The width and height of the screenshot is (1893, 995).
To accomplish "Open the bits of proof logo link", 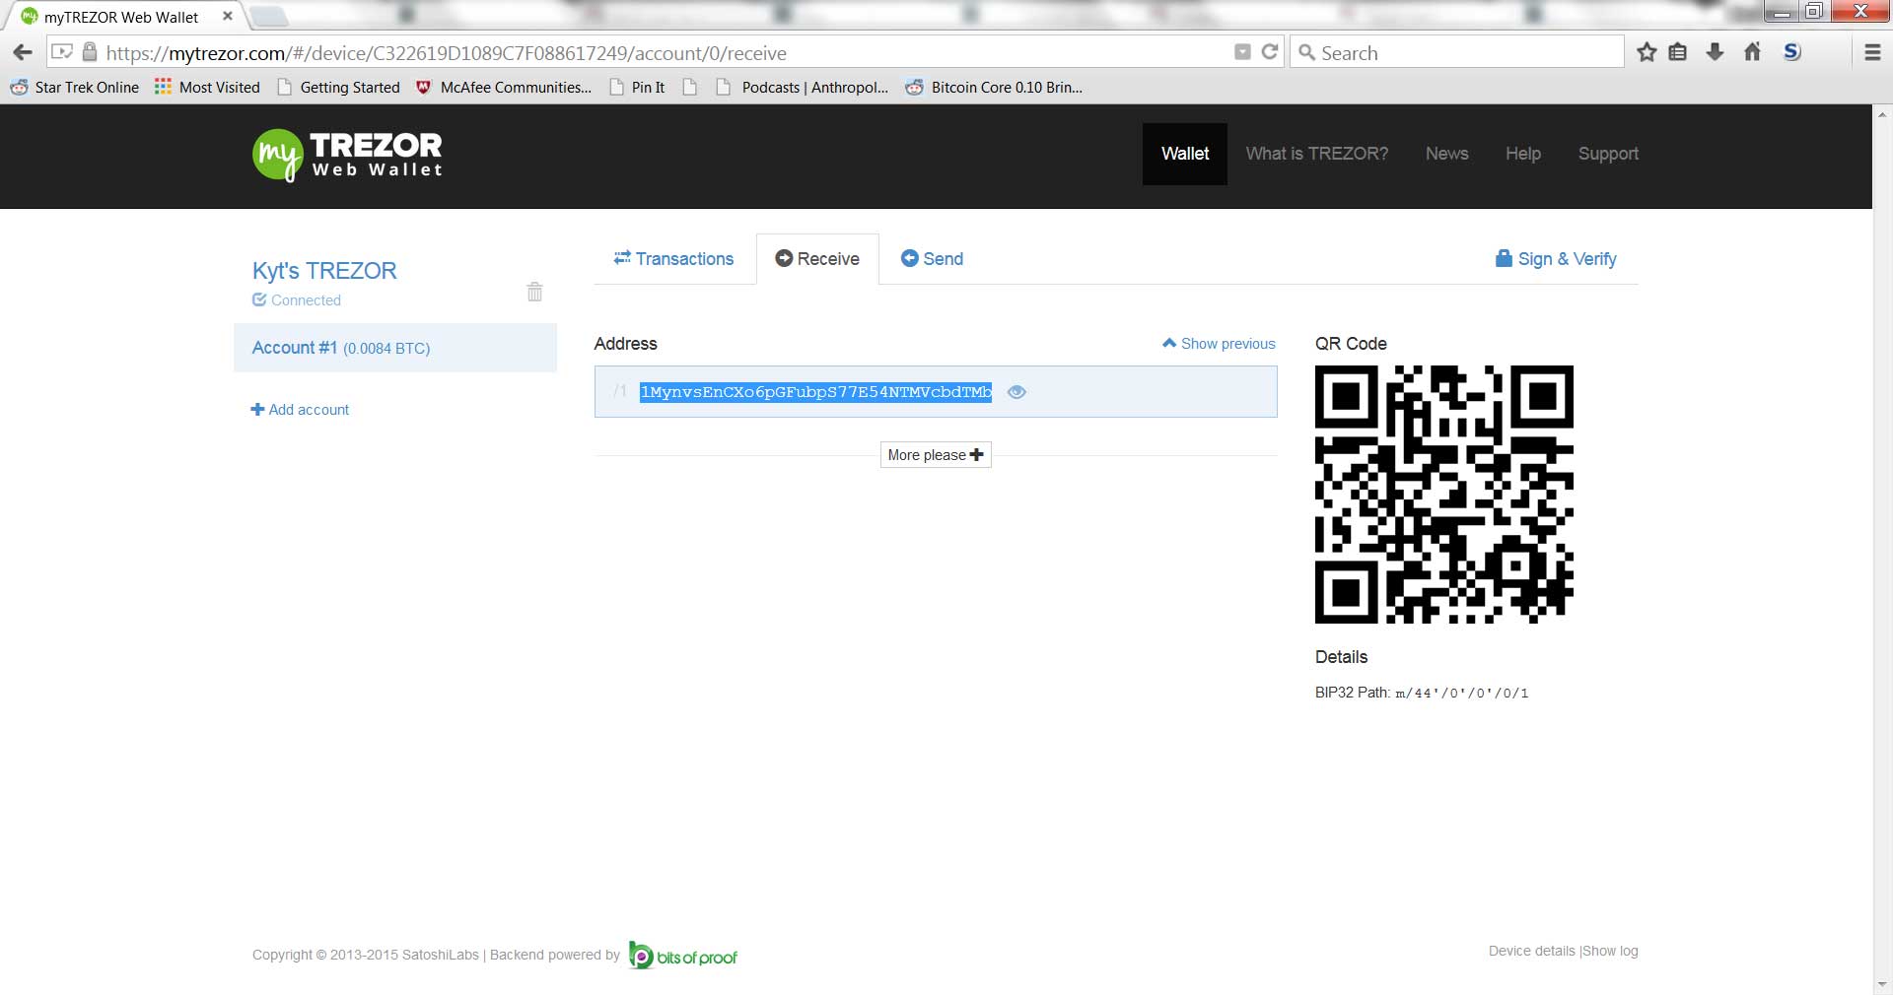I will point(683,956).
